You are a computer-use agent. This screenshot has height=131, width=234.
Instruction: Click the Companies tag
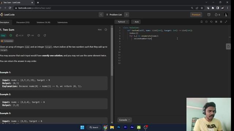tap(7, 41)
